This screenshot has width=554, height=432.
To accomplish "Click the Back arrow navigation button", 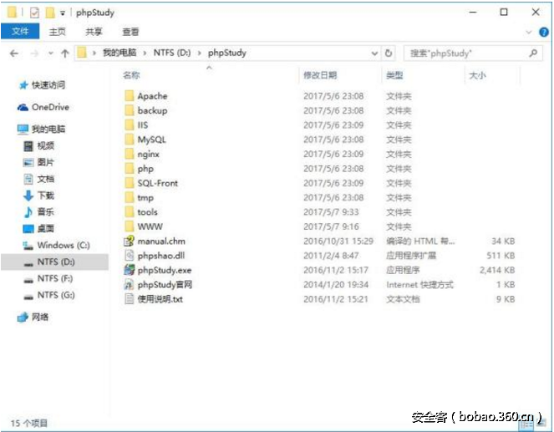I will coord(14,53).
